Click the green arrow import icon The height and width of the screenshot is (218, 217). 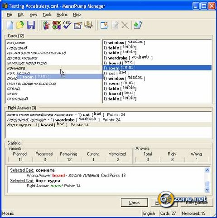[x=138, y=25]
